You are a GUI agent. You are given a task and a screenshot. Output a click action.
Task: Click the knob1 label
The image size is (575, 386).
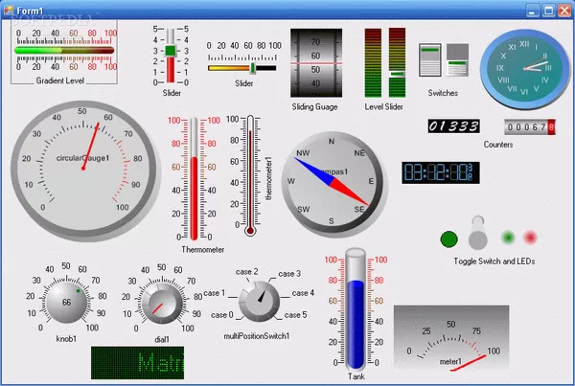point(66,339)
